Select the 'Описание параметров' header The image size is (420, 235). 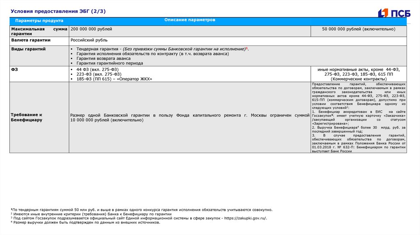click(189, 20)
